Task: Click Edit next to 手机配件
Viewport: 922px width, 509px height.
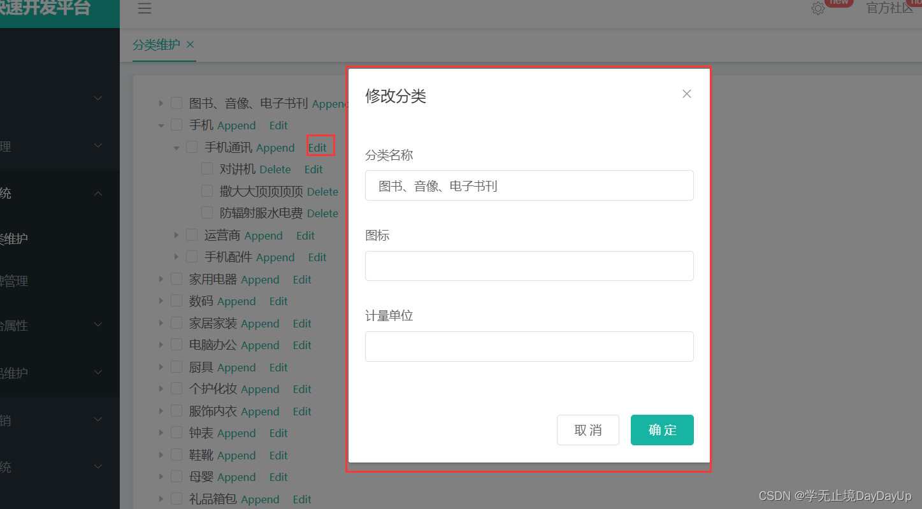Action: (x=317, y=257)
